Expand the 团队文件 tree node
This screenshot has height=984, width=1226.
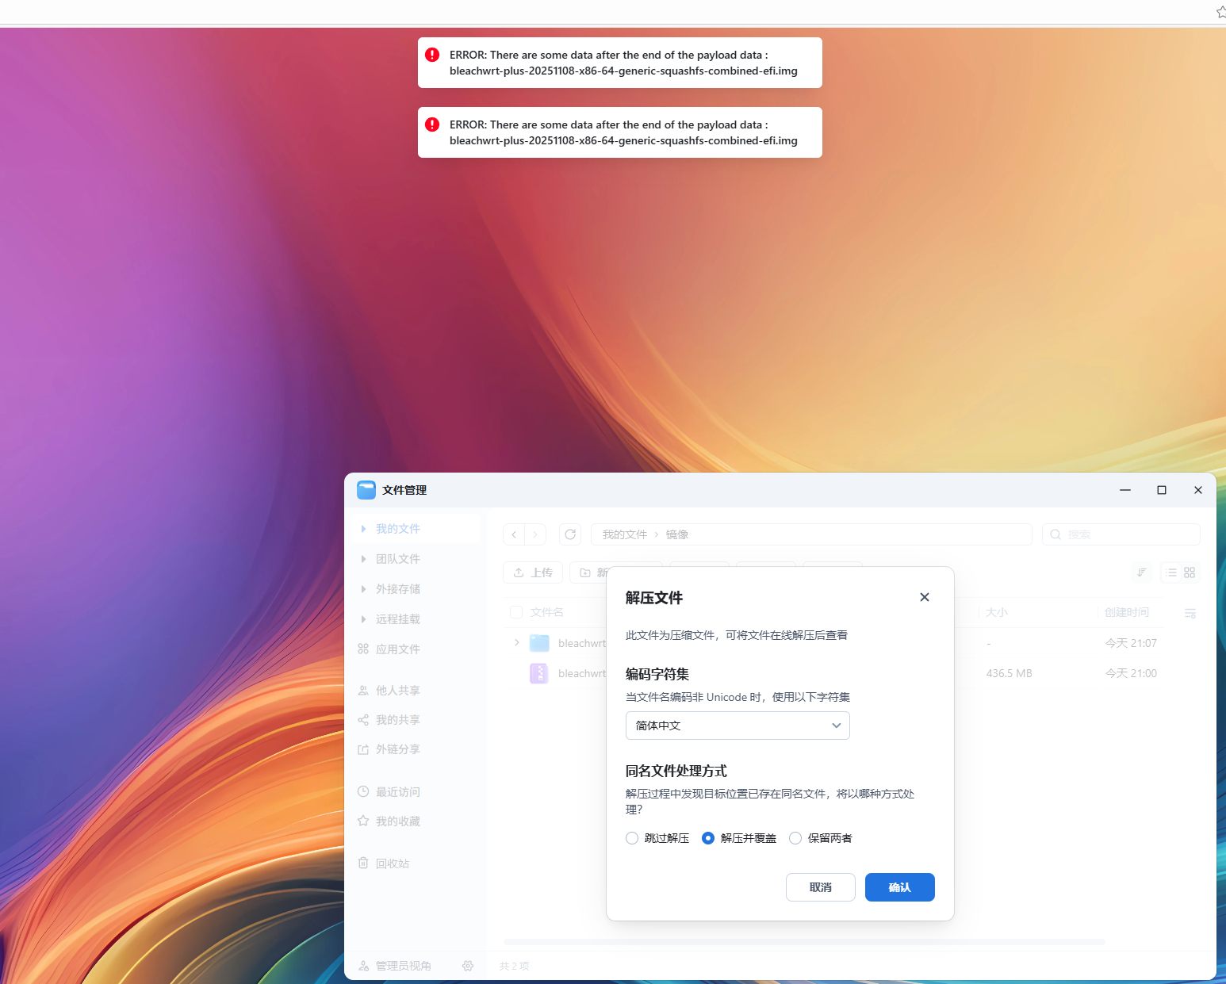[x=363, y=559]
